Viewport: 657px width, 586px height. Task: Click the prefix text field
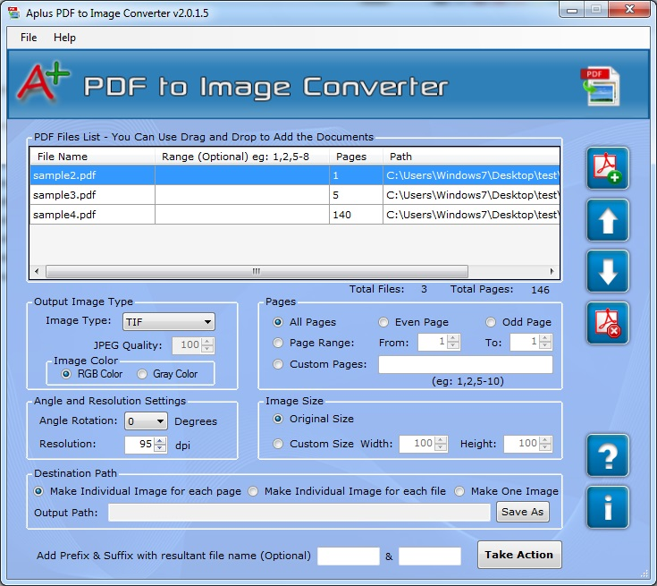click(x=349, y=556)
